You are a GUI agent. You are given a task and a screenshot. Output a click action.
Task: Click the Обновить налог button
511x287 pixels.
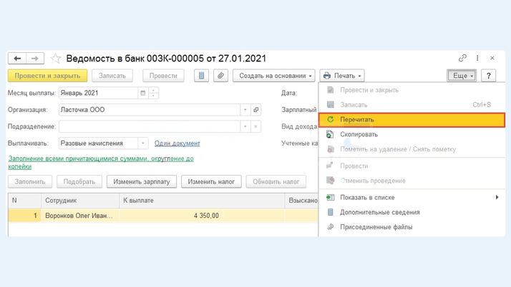coord(276,181)
